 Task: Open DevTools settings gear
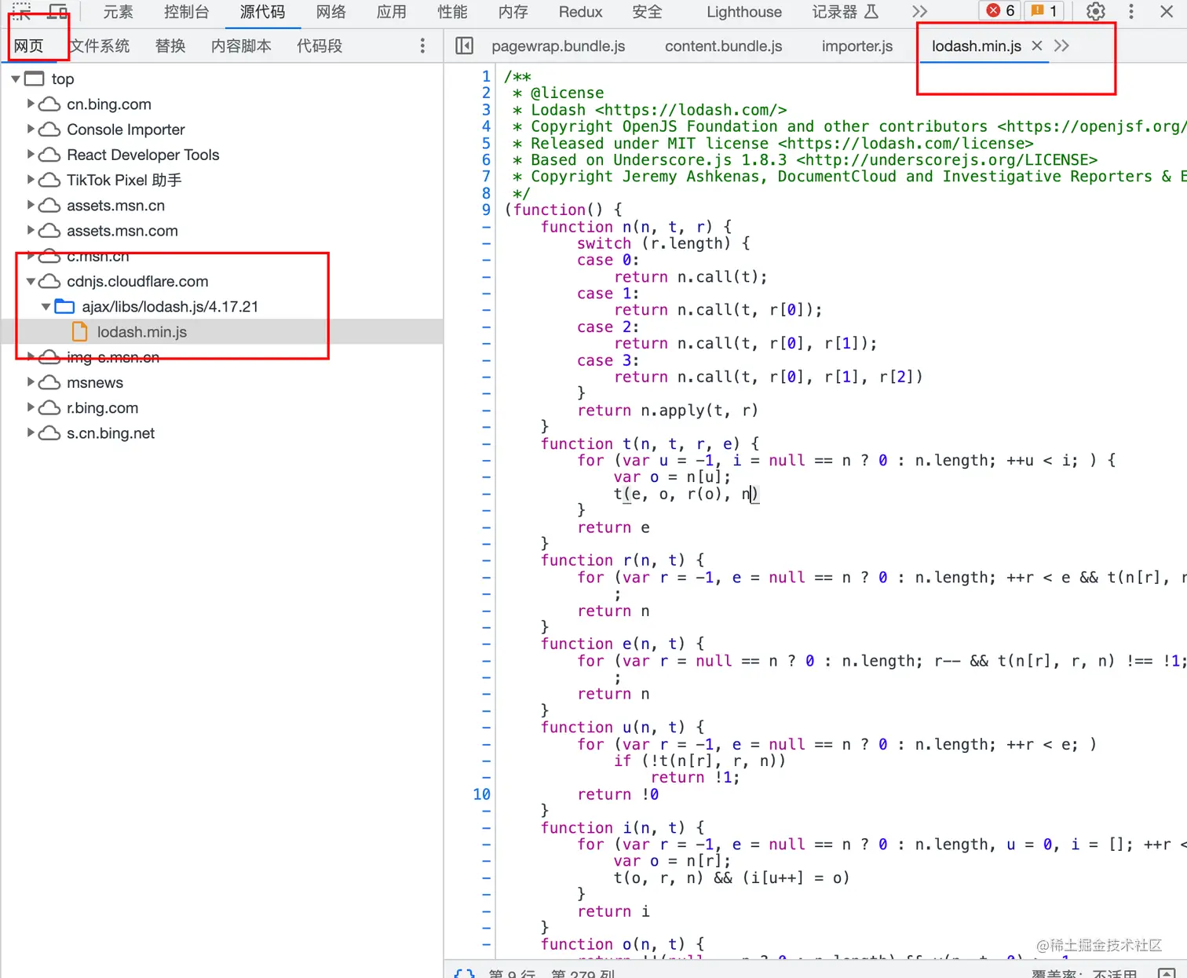(x=1096, y=12)
